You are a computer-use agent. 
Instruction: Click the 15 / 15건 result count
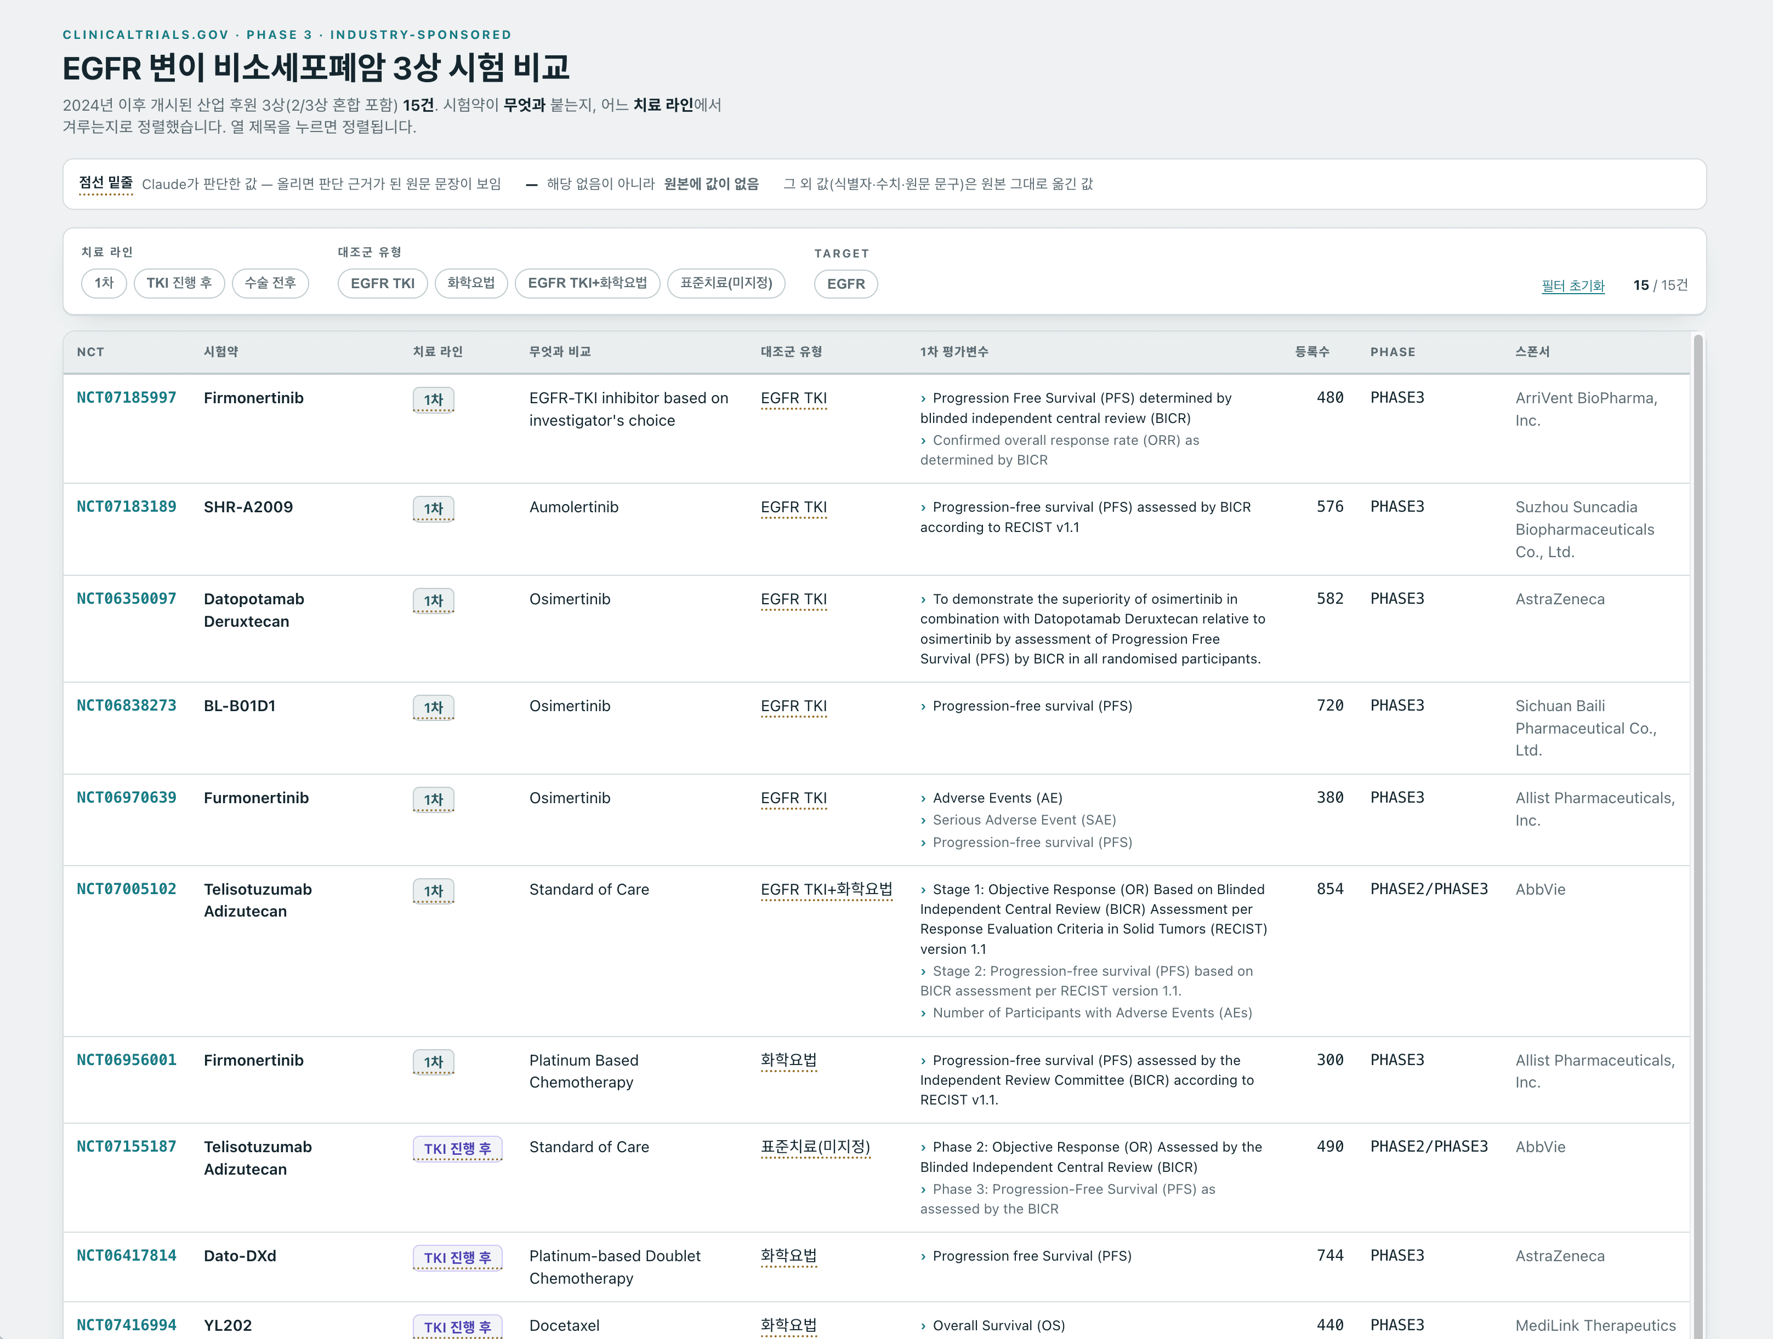click(1660, 285)
